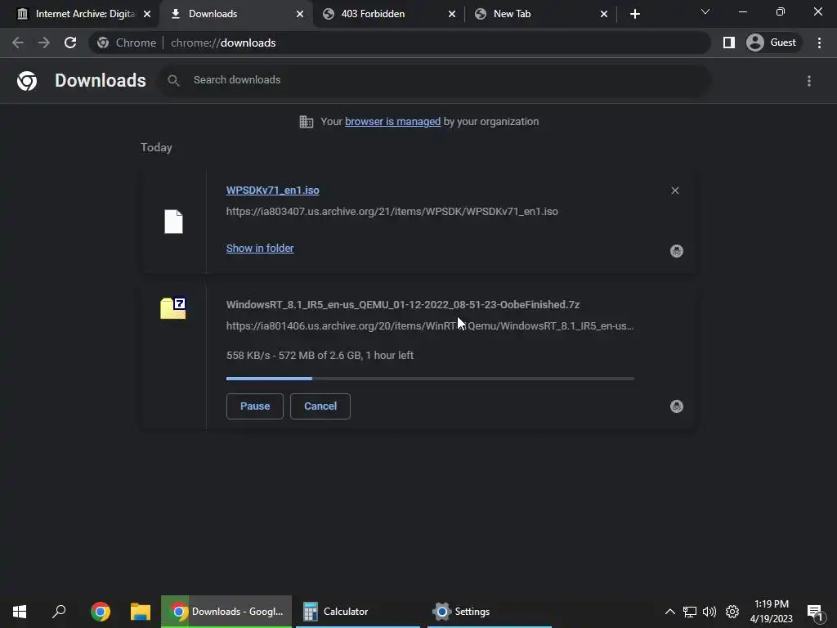Open the clock showing 1:19 PM

pyautogui.click(x=772, y=612)
